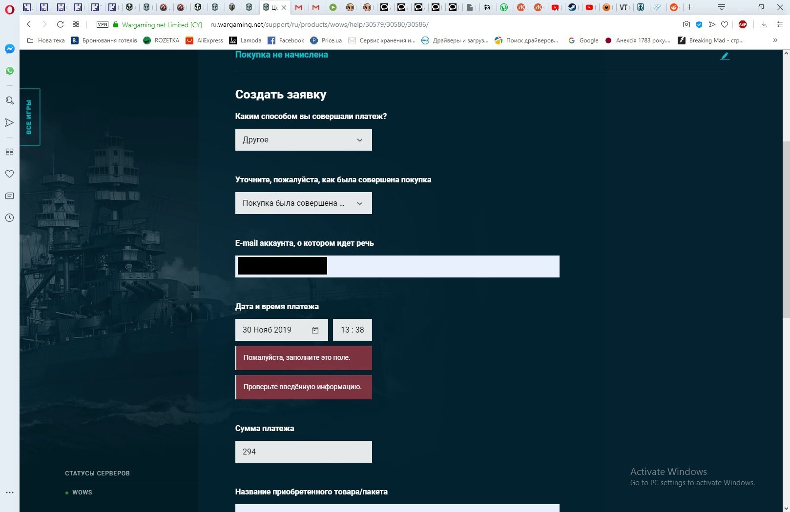Open a new browser tab with plus

(x=689, y=7)
